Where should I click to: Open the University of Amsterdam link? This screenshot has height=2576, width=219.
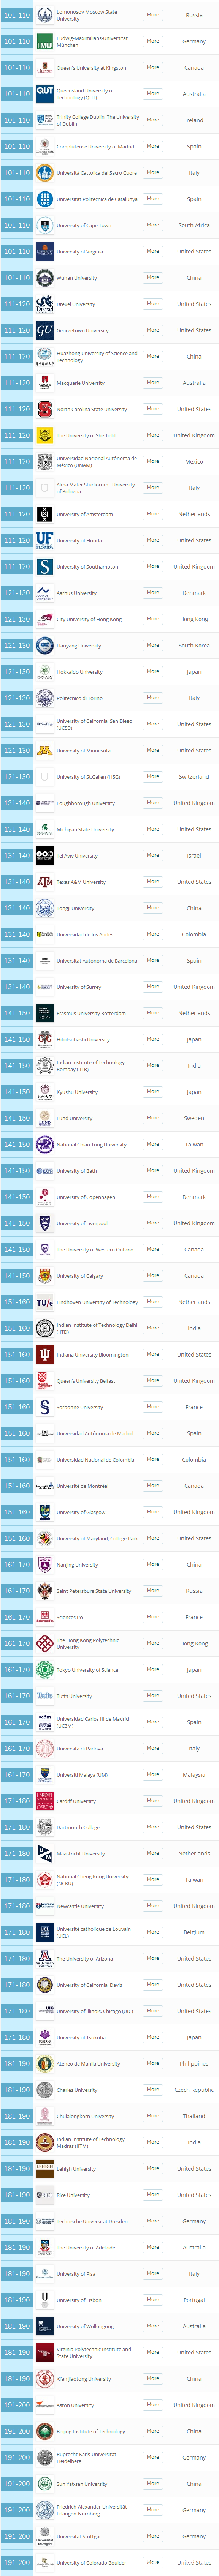[x=85, y=514]
